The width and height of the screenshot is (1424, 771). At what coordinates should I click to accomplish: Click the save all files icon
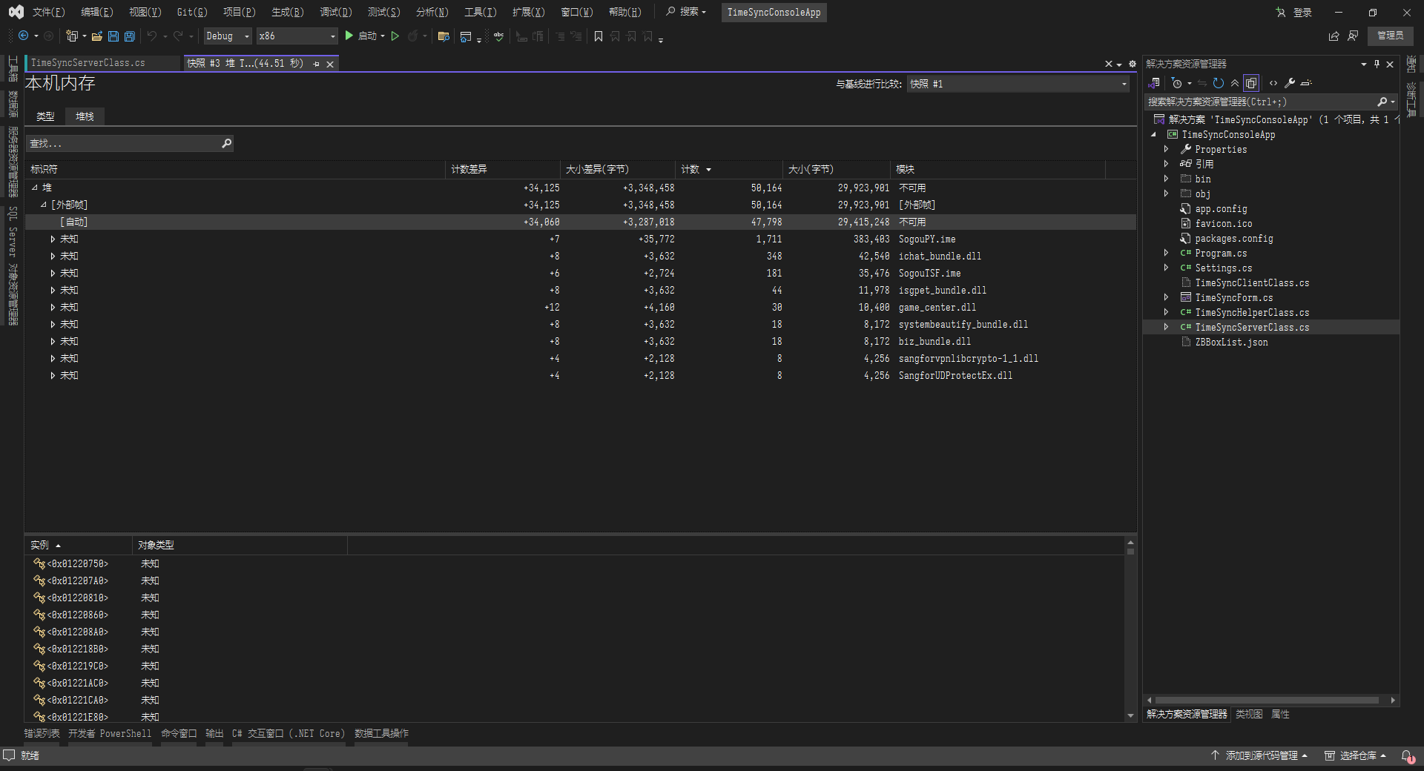point(129,36)
